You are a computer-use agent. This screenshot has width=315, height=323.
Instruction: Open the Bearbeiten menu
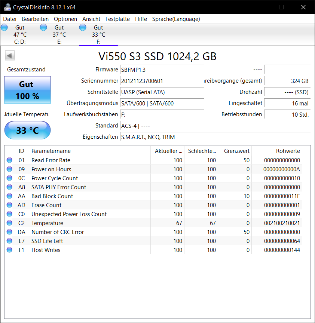(x=35, y=19)
